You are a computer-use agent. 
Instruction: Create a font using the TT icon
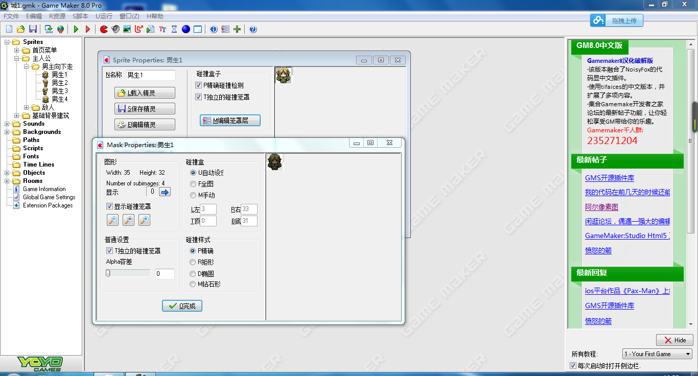point(162,29)
